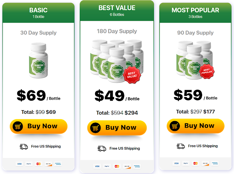Click Visa icon in Basic card

point(19,164)
